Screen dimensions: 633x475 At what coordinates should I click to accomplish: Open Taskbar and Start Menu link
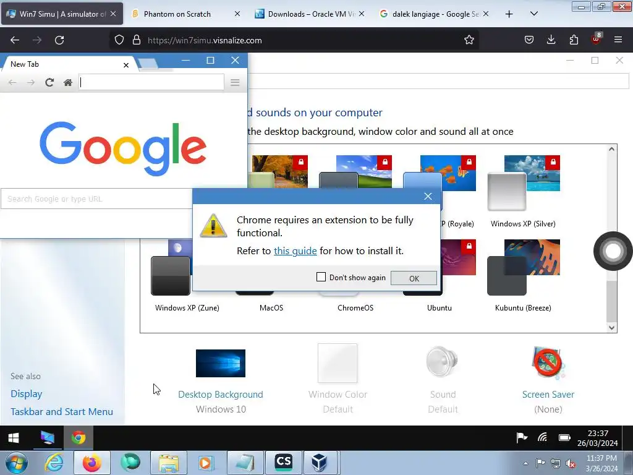(62, 411)
